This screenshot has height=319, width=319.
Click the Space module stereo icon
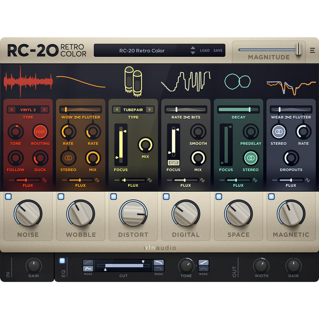(x=251, y=158)
